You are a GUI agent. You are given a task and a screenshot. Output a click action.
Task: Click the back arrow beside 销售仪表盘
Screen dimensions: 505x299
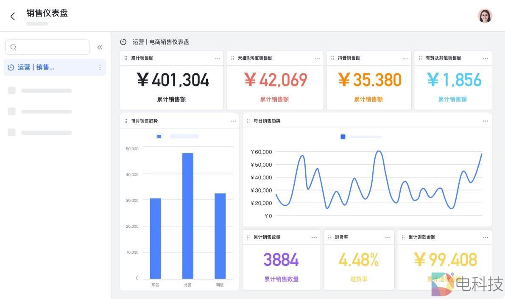(x=13, y=17)
